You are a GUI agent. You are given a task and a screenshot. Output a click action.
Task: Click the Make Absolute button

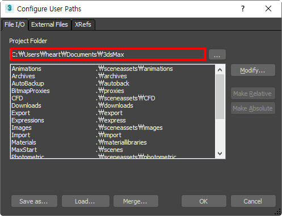click(x=253, y=108)
